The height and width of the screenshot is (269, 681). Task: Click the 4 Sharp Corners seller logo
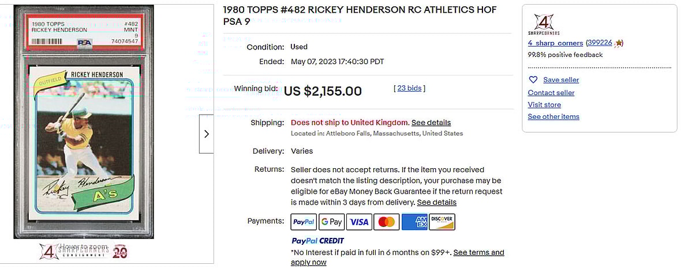point(544,25)
